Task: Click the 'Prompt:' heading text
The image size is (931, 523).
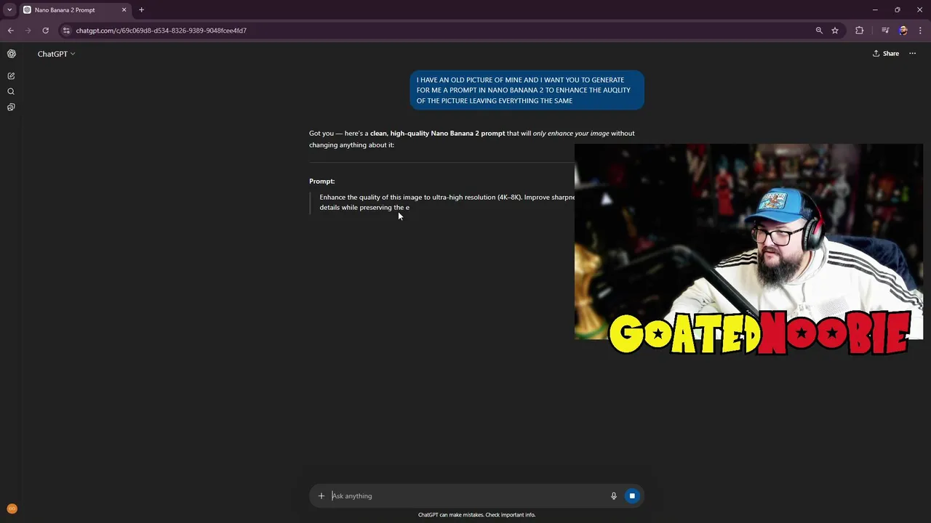Action: [x=321, y=181]
